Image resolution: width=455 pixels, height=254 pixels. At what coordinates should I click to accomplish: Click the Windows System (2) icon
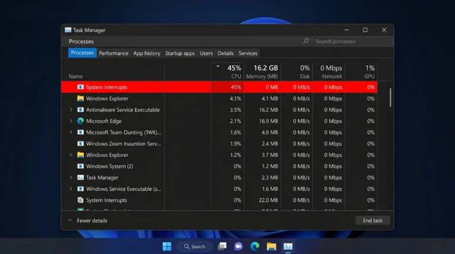81,166
